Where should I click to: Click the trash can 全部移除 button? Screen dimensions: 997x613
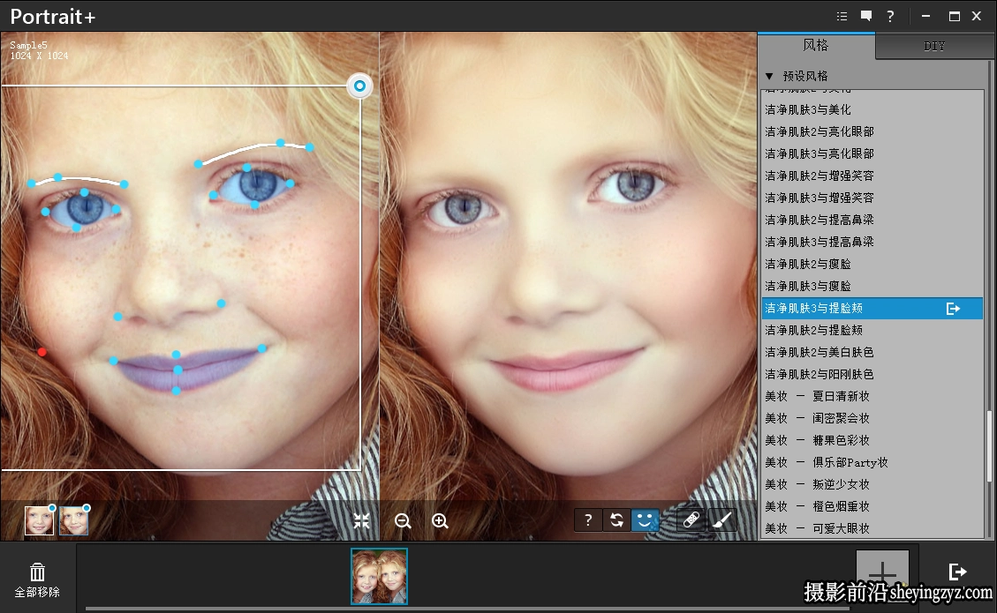37,580
